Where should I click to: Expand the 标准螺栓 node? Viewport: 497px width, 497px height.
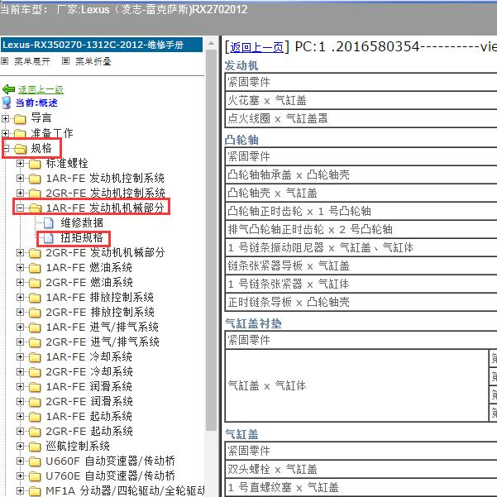[x=21, y=163]
